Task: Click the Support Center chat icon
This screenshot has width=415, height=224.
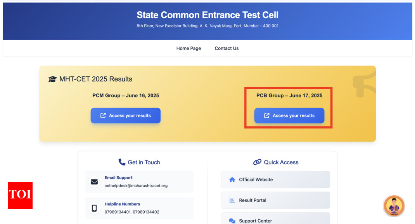Action: (x=232, y=221)
